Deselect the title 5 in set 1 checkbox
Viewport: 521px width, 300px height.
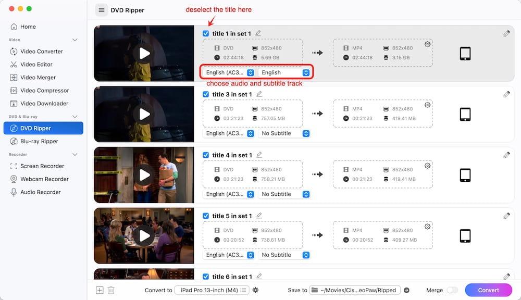click(x=206, y=216)
